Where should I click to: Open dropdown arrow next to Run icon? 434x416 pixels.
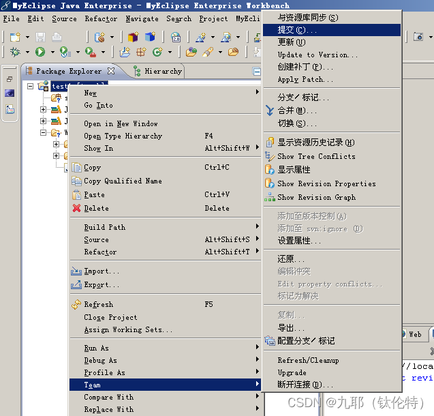click(x=52, y=52)
